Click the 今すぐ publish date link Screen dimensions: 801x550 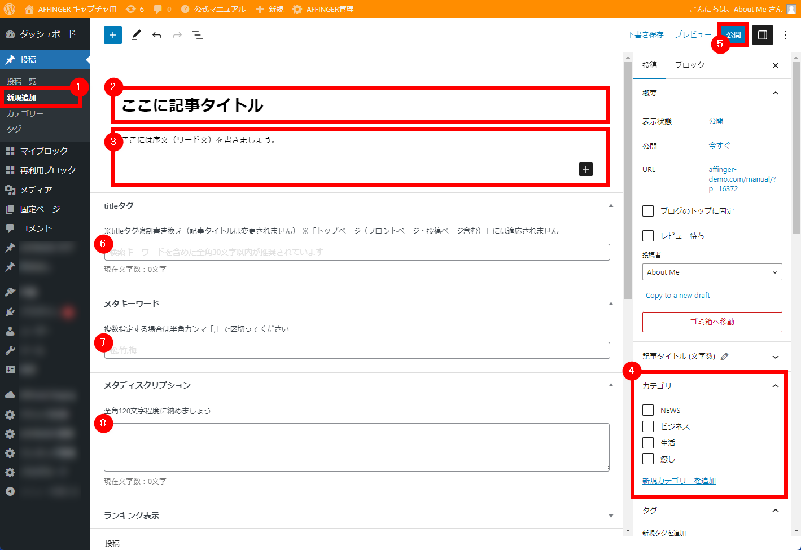720,146
